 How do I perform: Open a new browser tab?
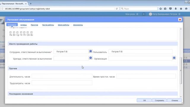[x=31, y=4]
